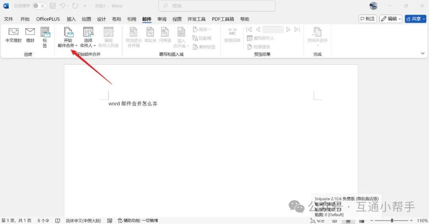Switch to Review (审阅) tab
Viewport: 429px width, 224px height.
(162, 19)
